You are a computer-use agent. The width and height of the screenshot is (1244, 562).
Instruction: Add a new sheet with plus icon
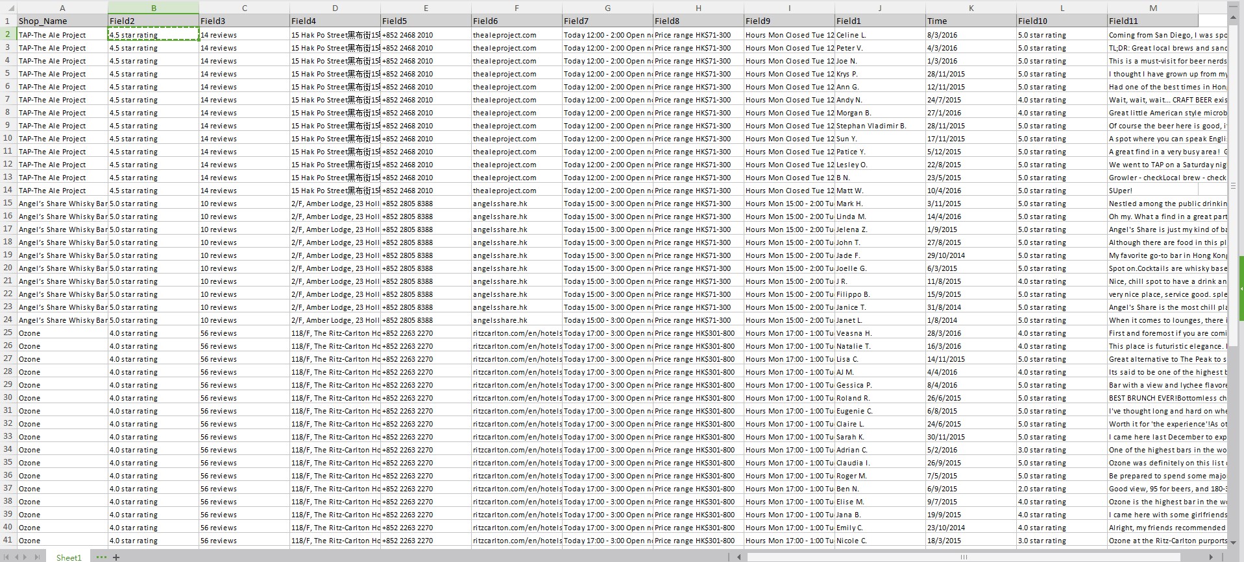116,557
